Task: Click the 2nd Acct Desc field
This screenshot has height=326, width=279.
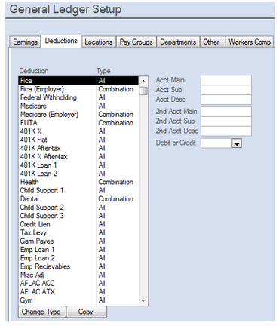Action: 225,131
